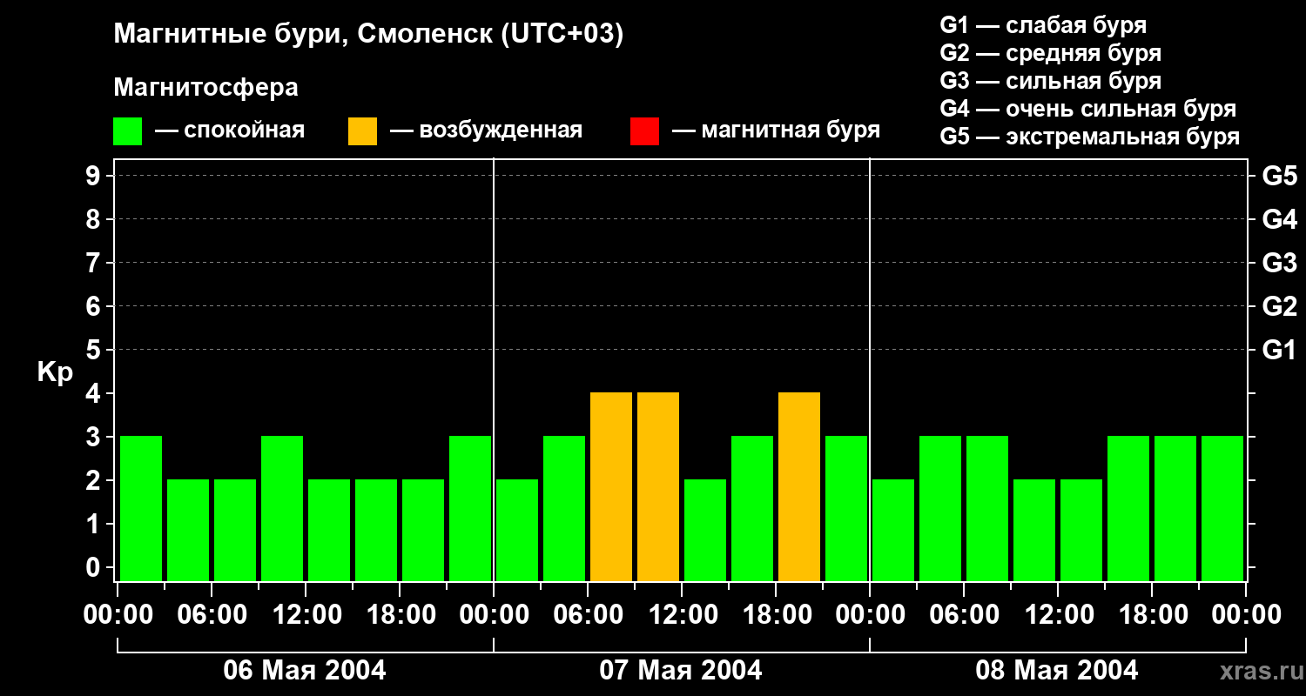Viewport: 1306px width, 696px height.
Task: Select the first orange Kp 4 bar on 07 May
Action: (x=611, y=487)
